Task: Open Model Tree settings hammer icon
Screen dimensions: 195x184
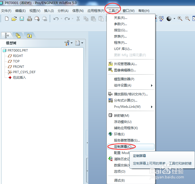Action: (67, 43)
